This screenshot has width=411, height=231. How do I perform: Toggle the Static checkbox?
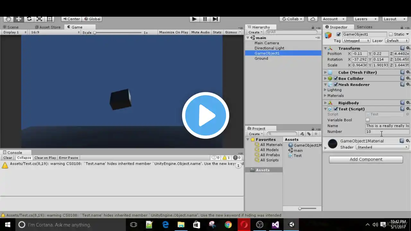391,34
